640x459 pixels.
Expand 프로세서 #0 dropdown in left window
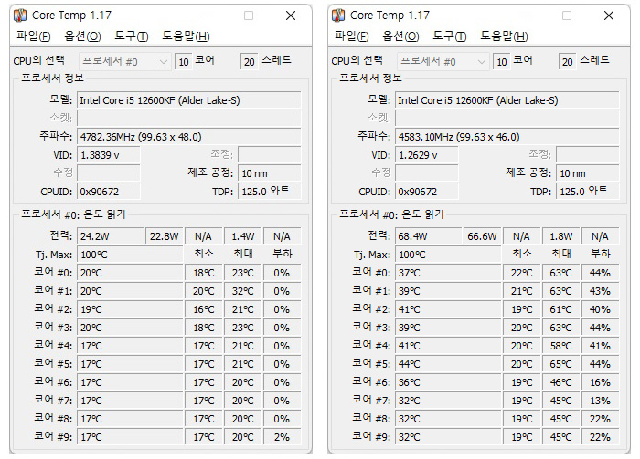[x=125, y=62]
